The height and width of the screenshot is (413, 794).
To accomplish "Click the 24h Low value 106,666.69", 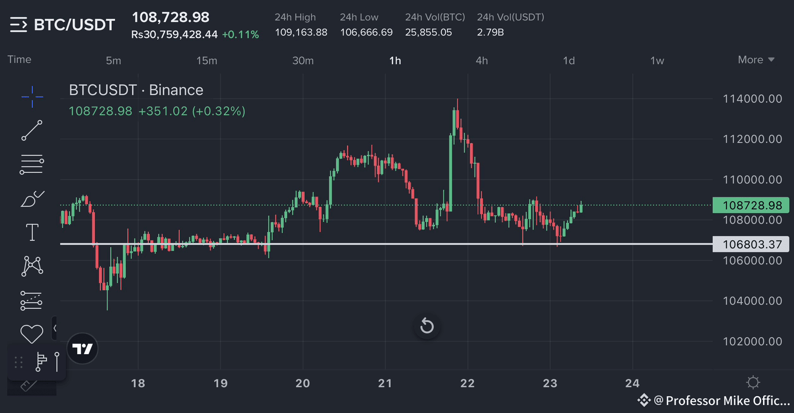I will click(x=367, y=32).
